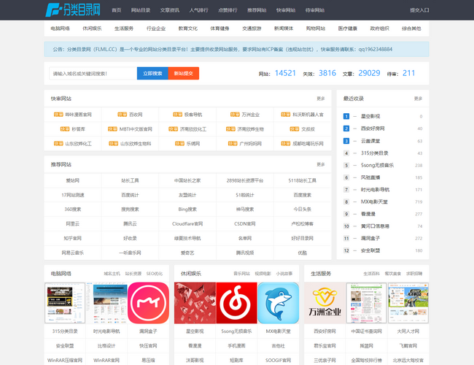Open the red 5song无损音乐 icon
Image resolution: width=474 pixels, height=365 pixels.
click(237, 303)
